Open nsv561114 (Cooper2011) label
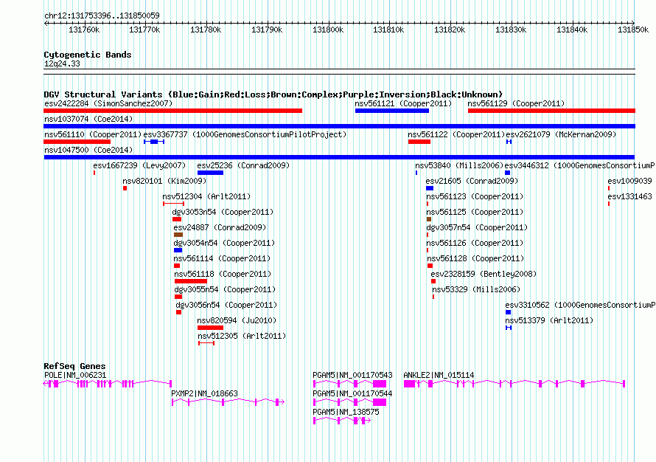 click(x=222, y=258)
